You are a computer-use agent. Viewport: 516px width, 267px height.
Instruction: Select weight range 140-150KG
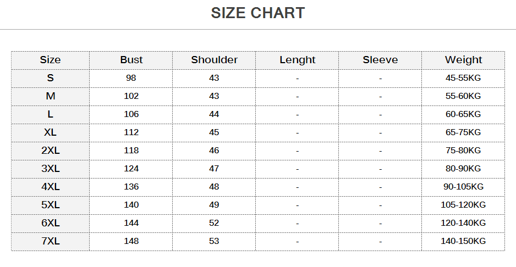pyautogui.click(x=463, y=241)
